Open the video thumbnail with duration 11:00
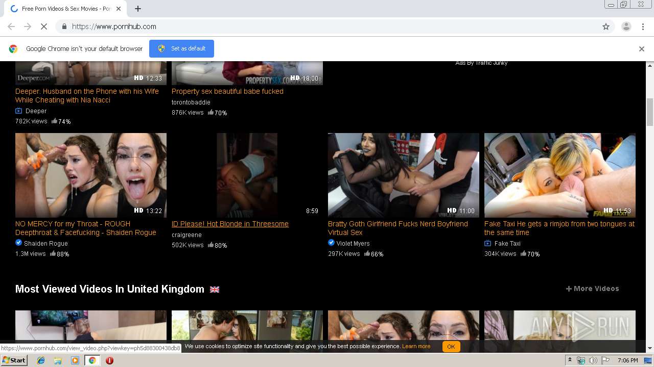 point(404,175)
